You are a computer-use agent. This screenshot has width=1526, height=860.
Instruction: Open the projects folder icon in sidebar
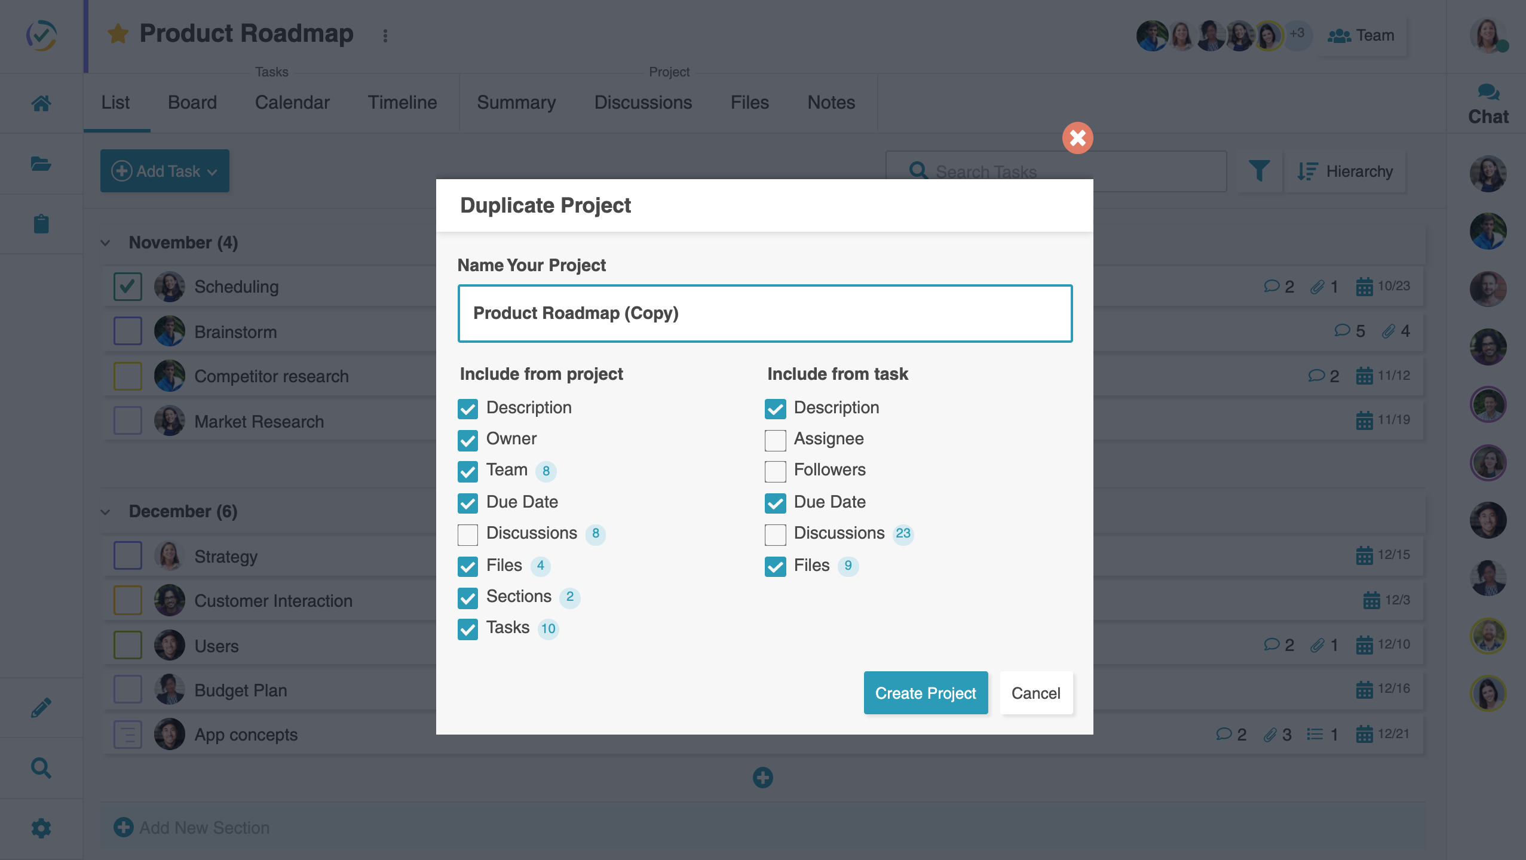41,164
